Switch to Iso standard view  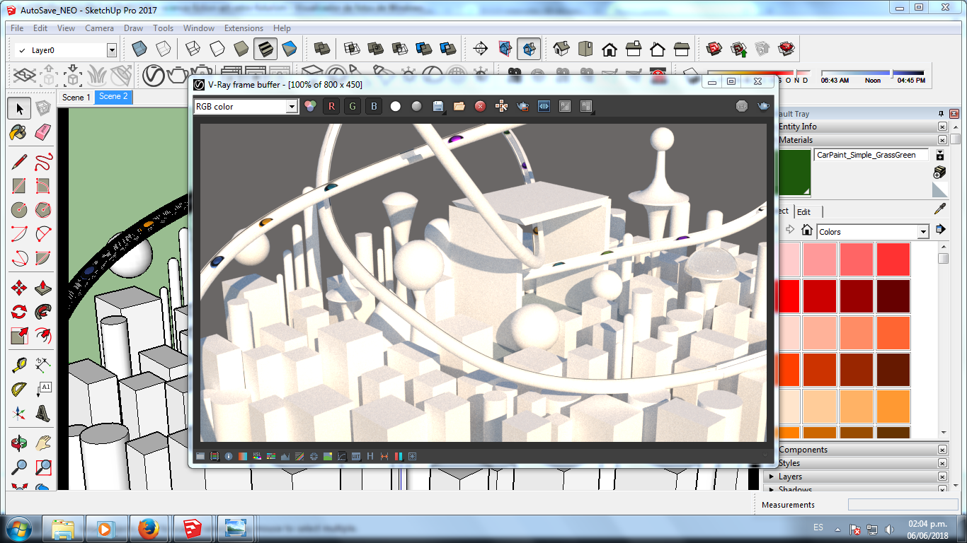point(561,49)
